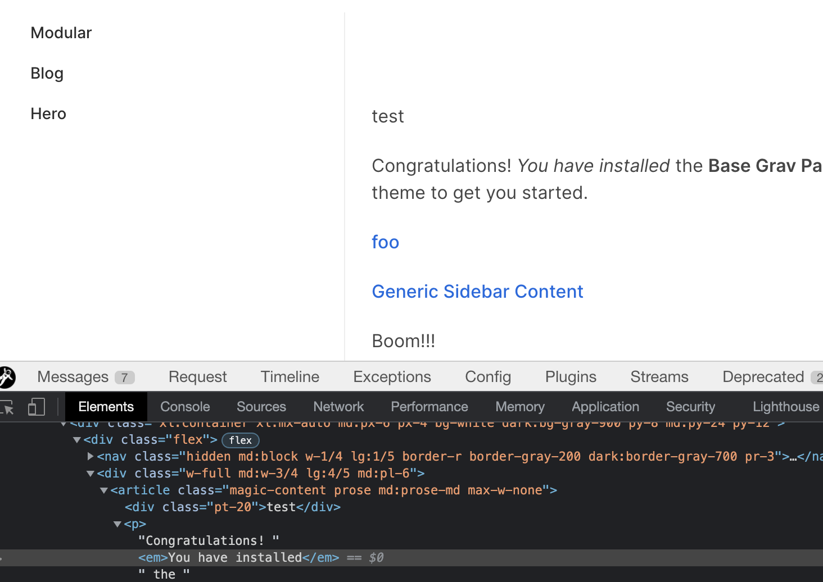
Task: Navigate to Blog via the sidebar
Action: click(47, 73)
